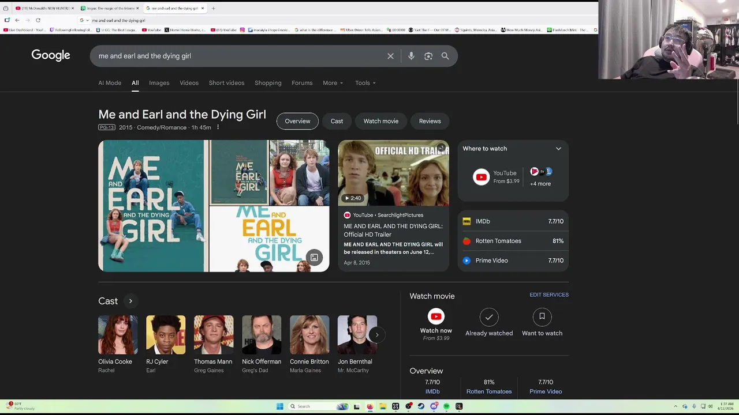
Task: Click the magnifier search submit icon
Action: (x=445, y=56)
